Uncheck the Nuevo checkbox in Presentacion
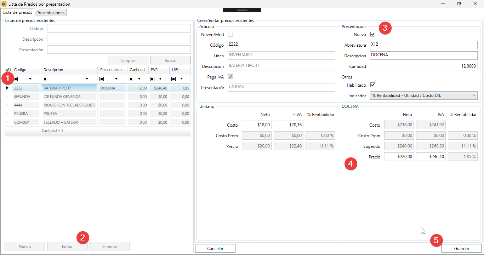The image size is (484, 255). pyautogui.click(x=372, y=34)
